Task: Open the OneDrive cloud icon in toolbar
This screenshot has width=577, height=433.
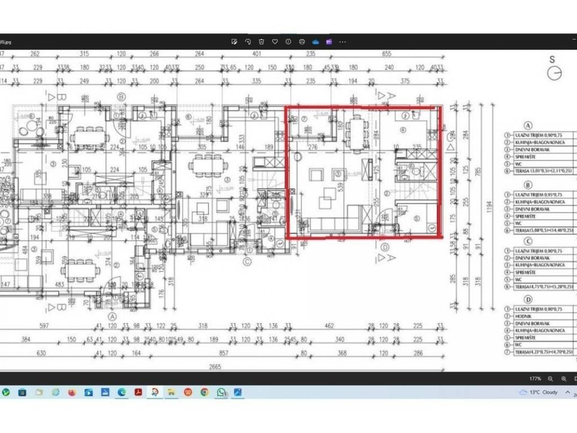Action: point(316,42)
